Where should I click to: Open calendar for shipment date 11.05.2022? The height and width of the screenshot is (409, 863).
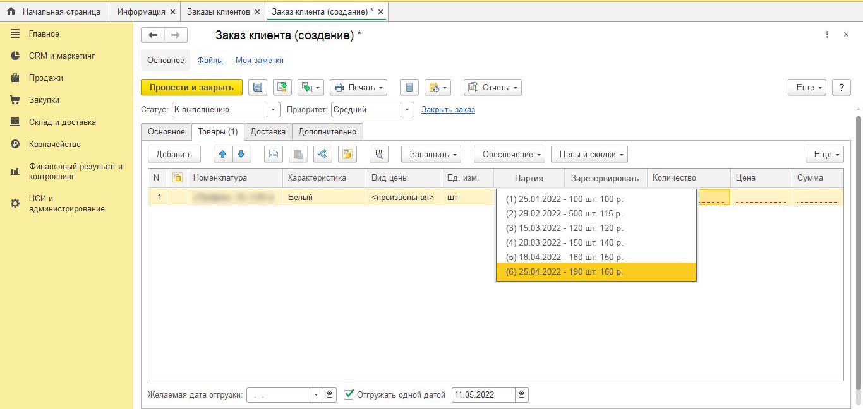pyautogui.click(x=521, y=395)
